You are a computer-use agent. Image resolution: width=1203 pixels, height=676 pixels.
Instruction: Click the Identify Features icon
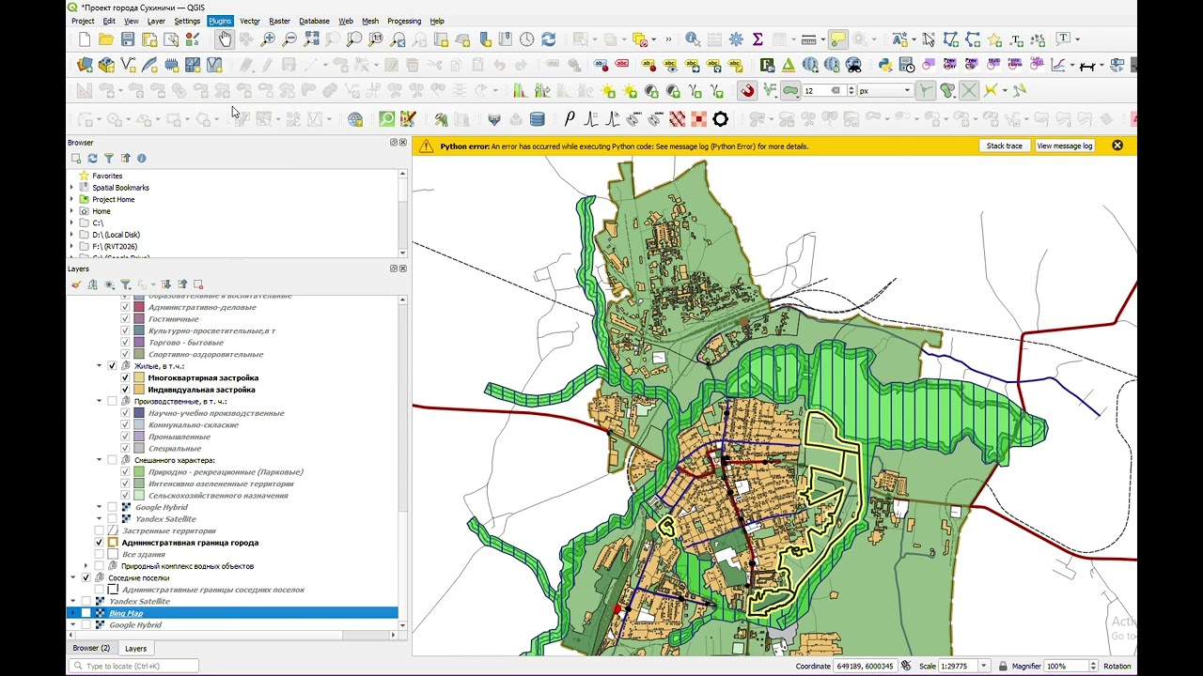click(x=693, y=39)
